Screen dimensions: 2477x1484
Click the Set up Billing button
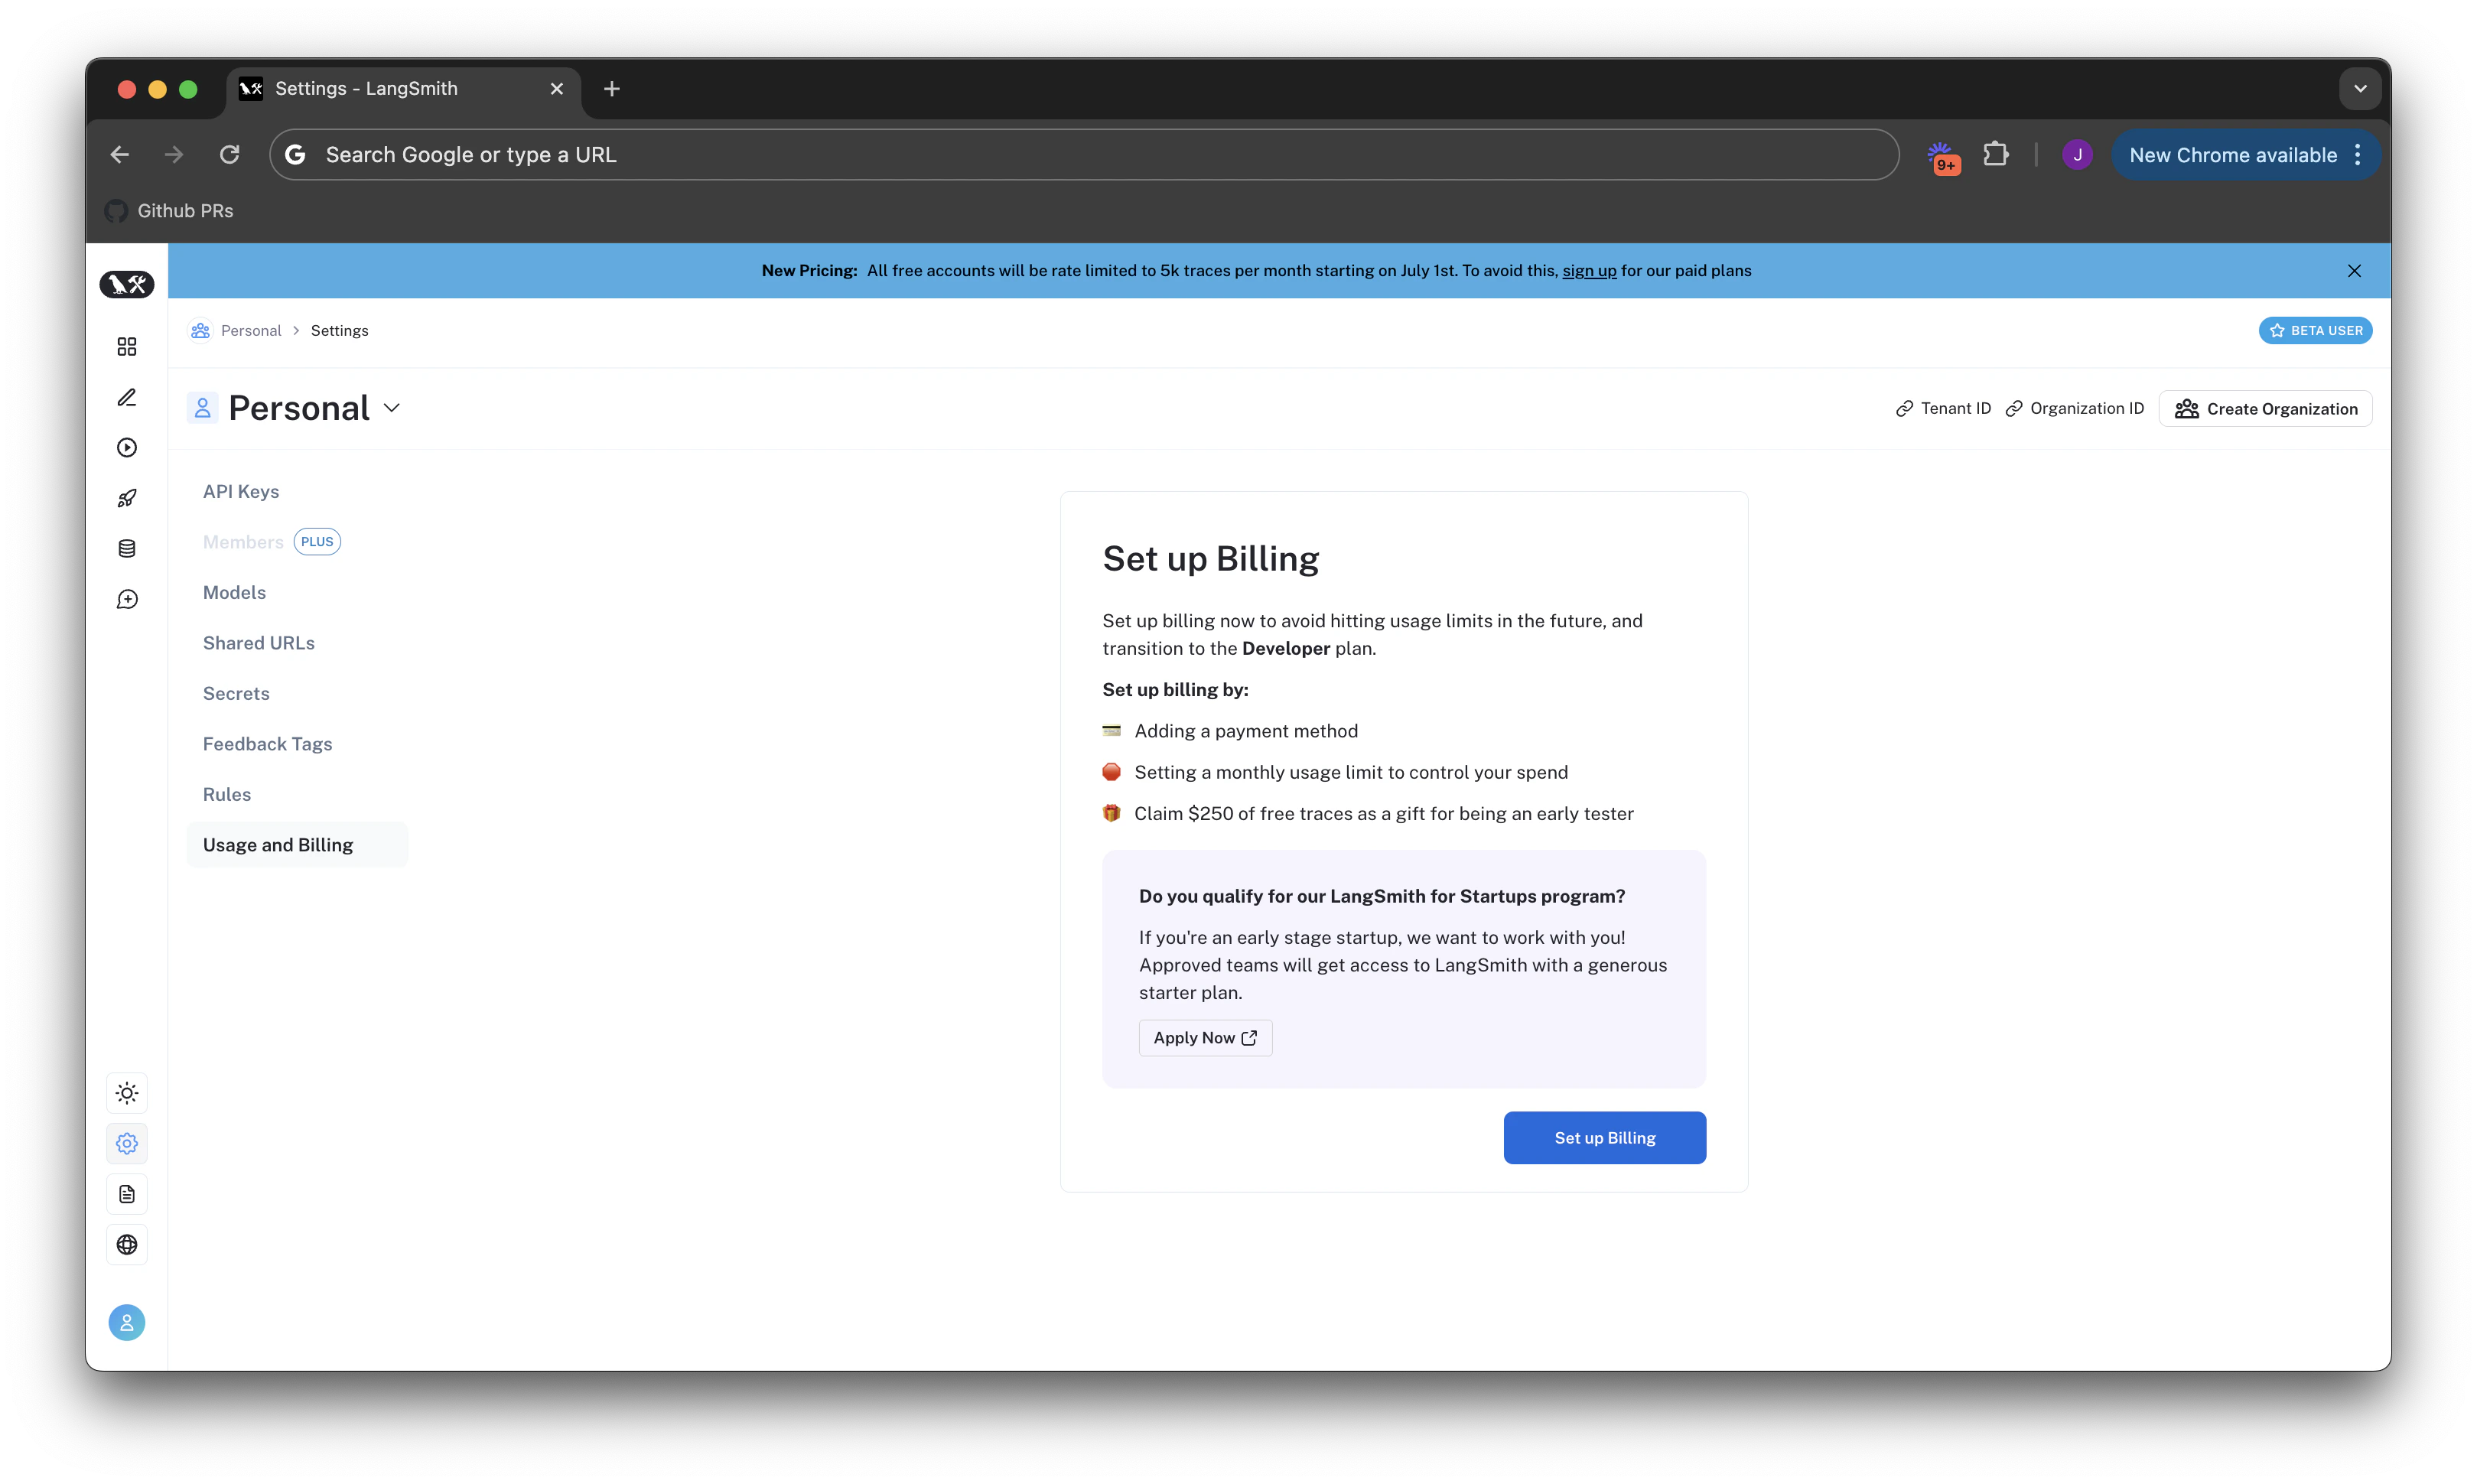[1604, 1138]
